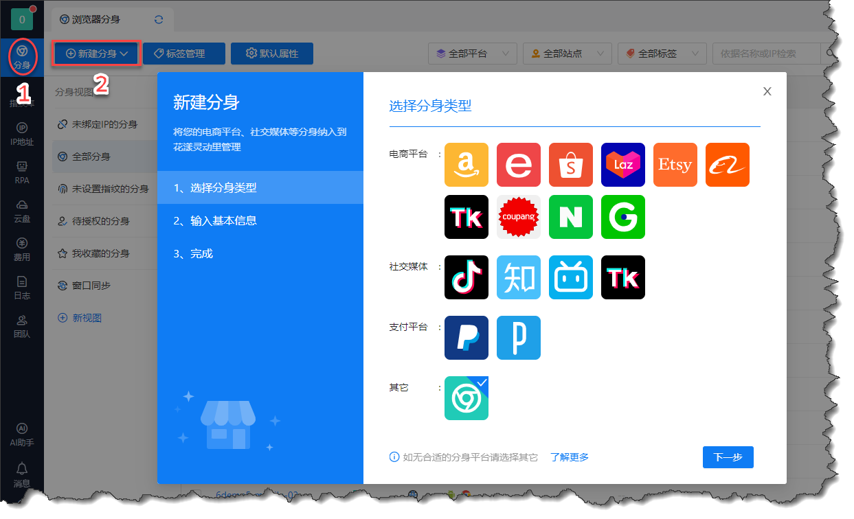Select the orange Alibaba platform icon
Screen dimensions: 854x519
click(728, 165)
